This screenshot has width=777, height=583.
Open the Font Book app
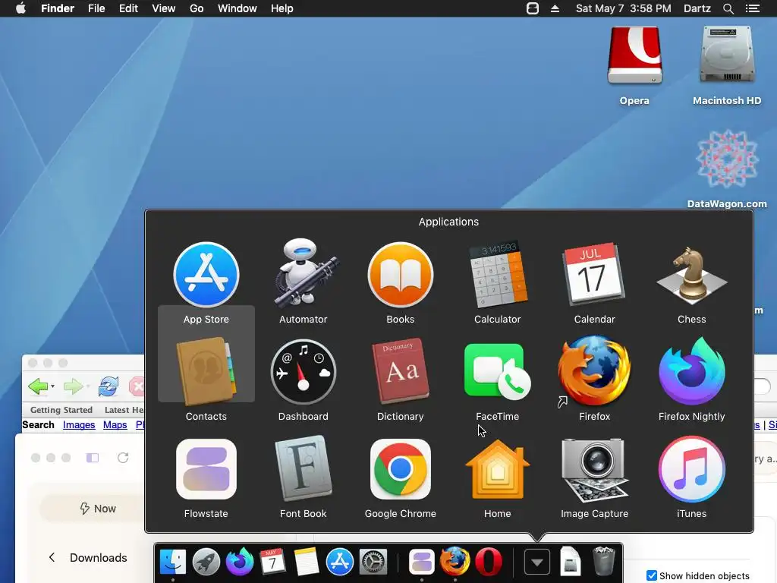point(304,468)
